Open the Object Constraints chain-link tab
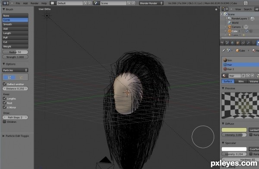Viewport: 259px width, 169px height. click(x=243, y=43)
